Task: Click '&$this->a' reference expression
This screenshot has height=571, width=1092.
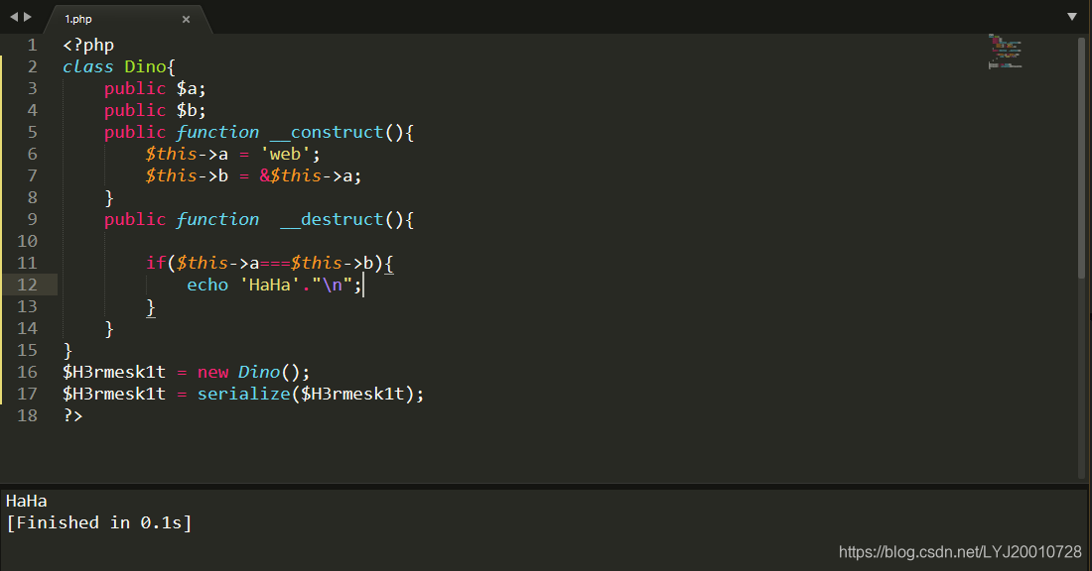Action: [x=306, y=176]
